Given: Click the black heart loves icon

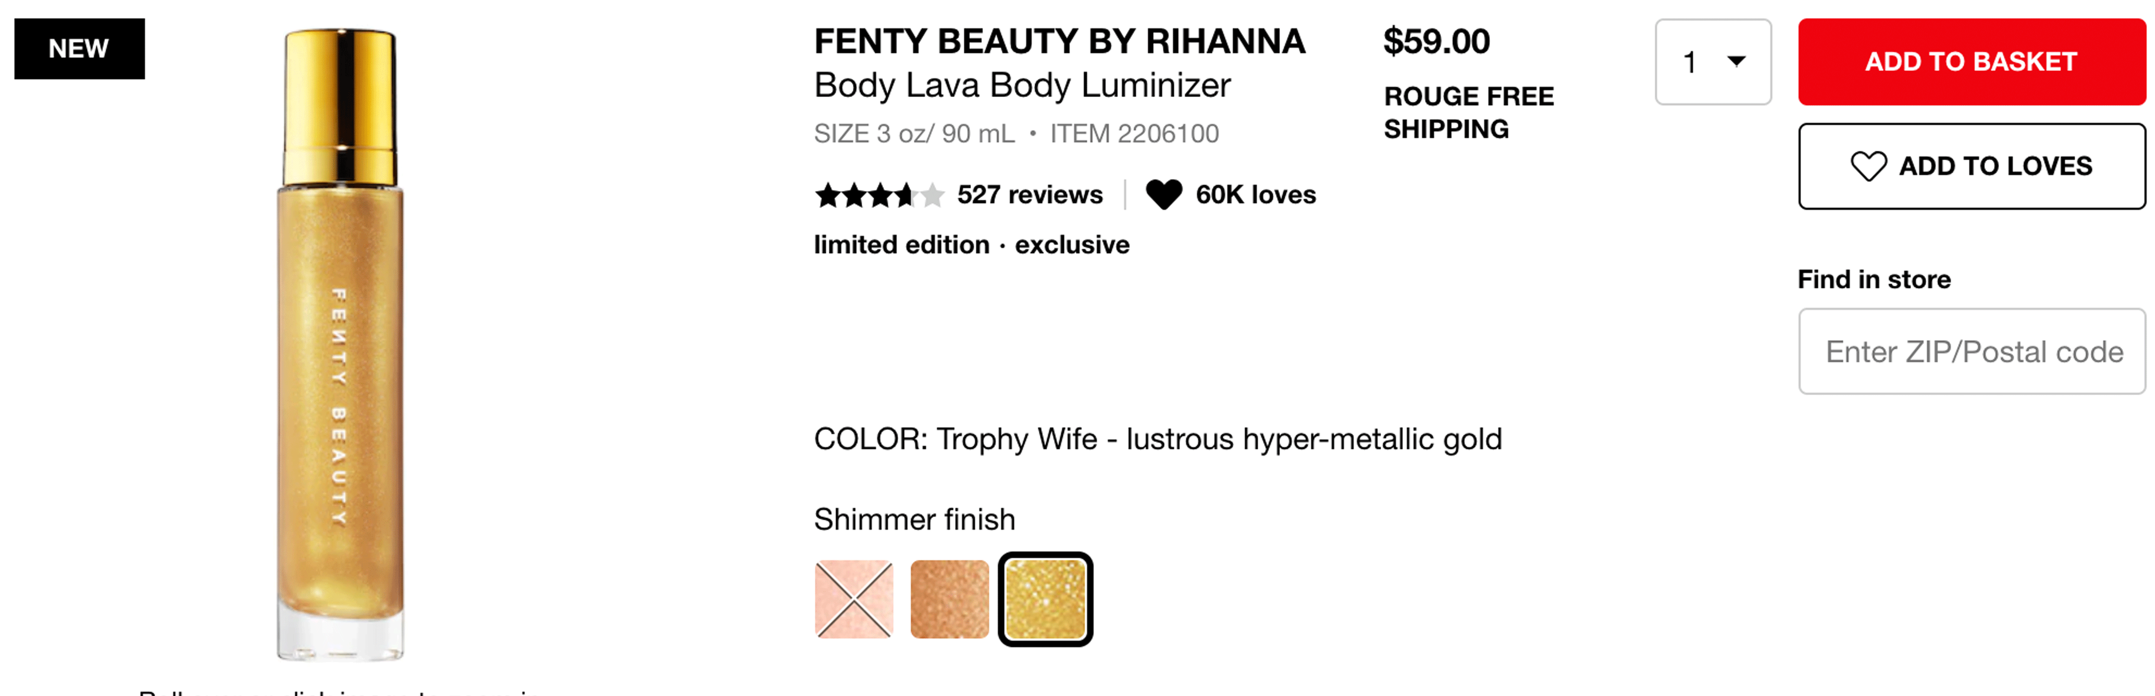Looking at the screenshot, I should (1163, 194).
